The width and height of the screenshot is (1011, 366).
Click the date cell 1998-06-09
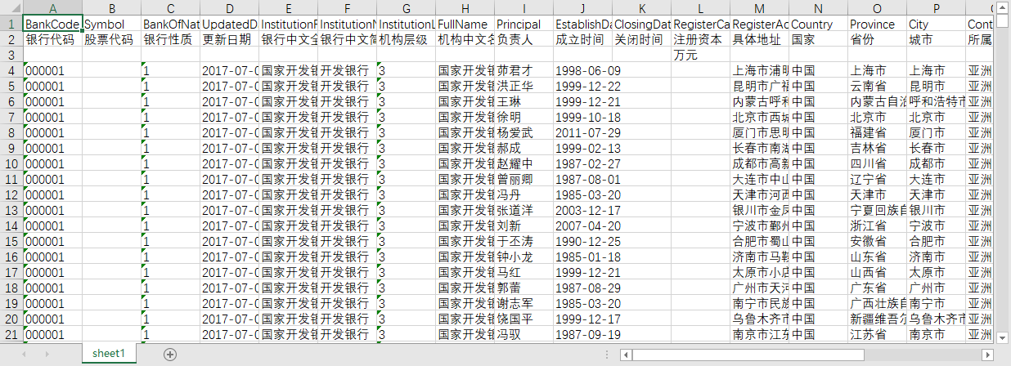(x=583, y=70)
